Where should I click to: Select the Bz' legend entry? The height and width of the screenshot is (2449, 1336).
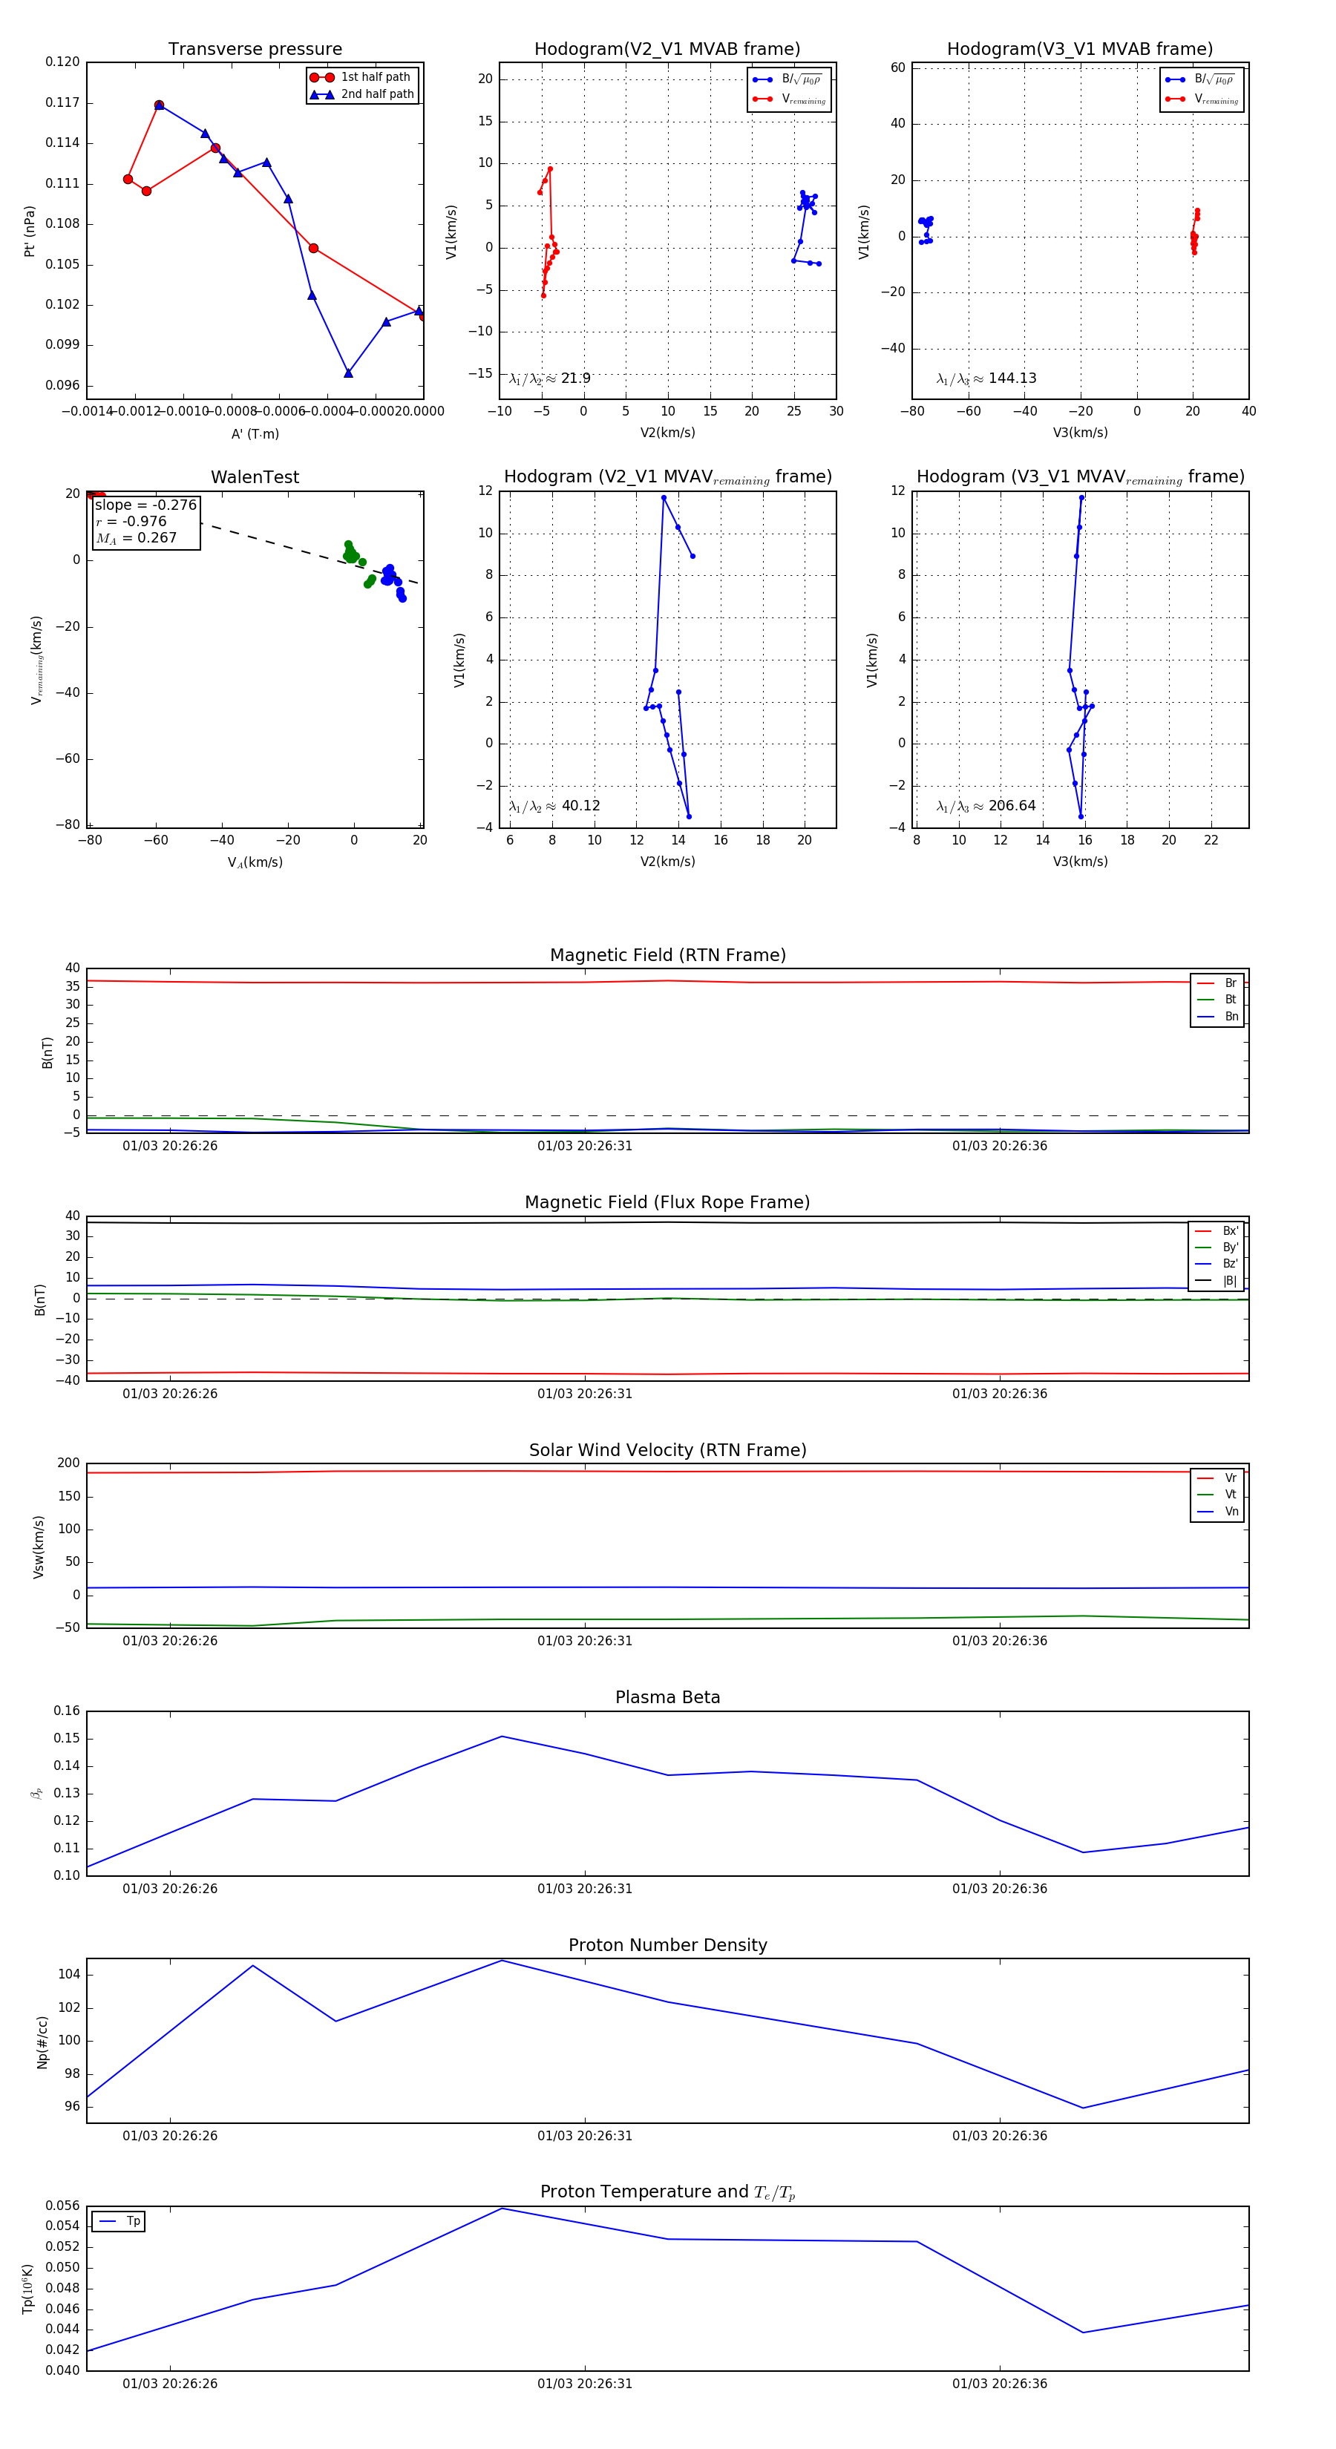(1217, 1264)
